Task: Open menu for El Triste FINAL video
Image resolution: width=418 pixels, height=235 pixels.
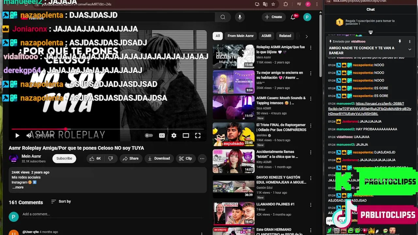Action: [x=311, y=126]
